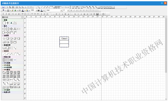Select the straight line tool in 线条类
This screenshot has width=168, height=101.
pos(4,54)
